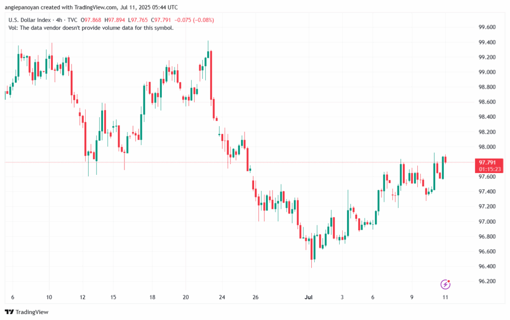Click the 97.200 price axis label
The width and height of the screenshot is (510, 320).
coord(487,207)
